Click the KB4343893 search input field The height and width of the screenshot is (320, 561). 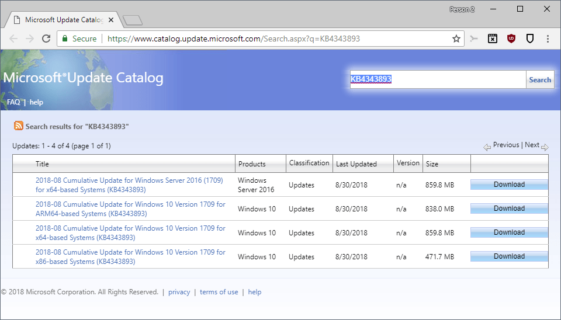click(438, 79)
